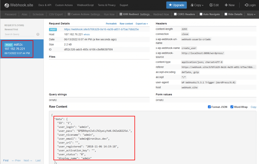259x164 pixels.
Task: Click the webhook-usuario-criado header value
Action: point(196,39)
